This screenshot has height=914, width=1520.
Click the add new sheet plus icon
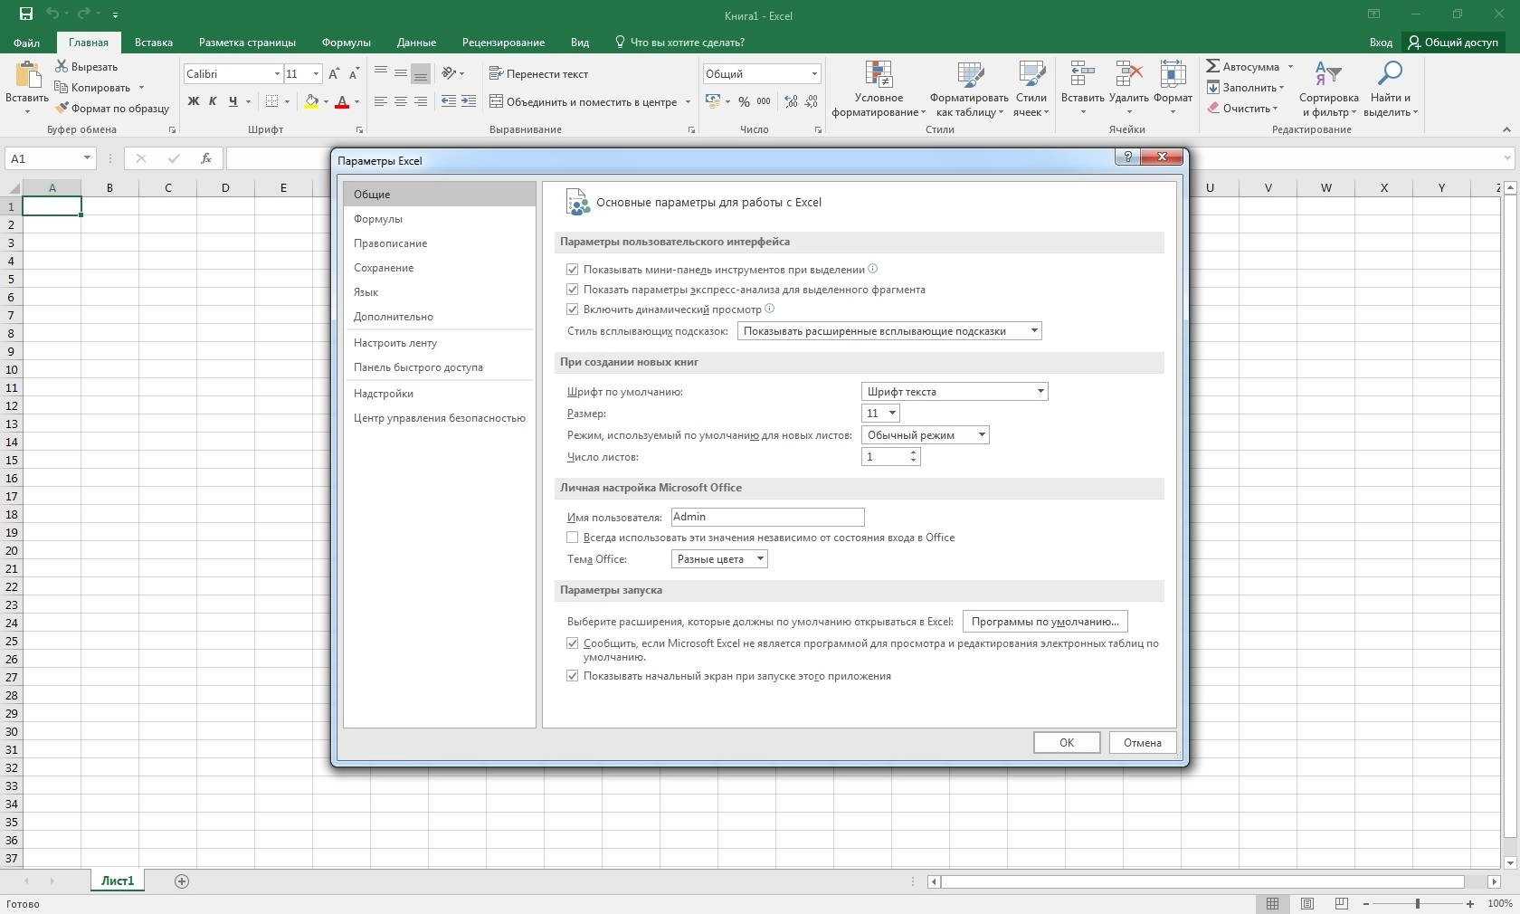(181, 881)
